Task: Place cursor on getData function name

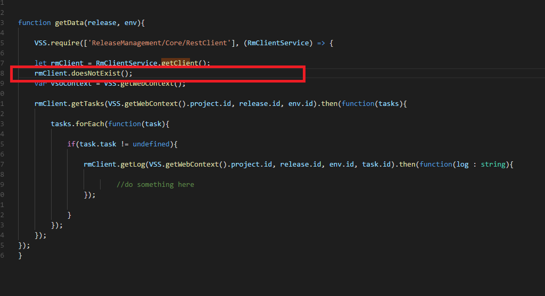Action: (x=69, y=22)
